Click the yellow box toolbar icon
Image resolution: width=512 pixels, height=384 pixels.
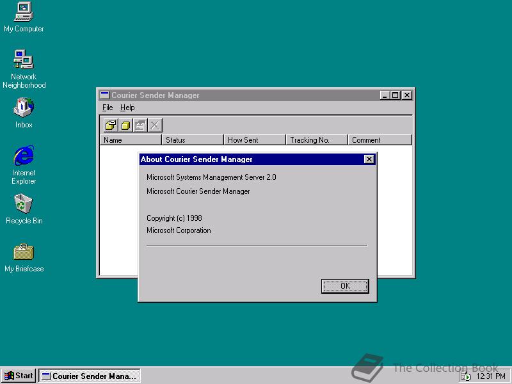pyautogui.click(x=125, y=125)
